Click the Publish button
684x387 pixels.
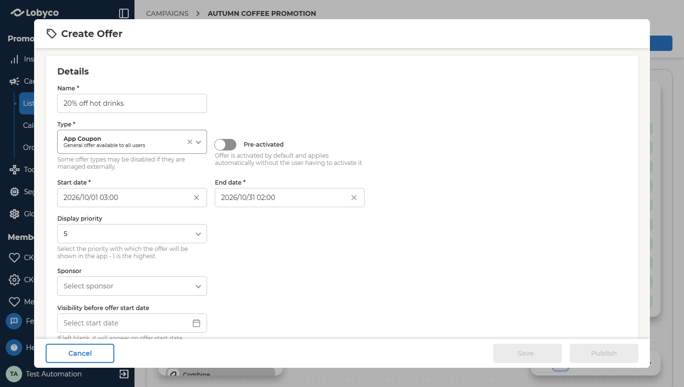point(604,353)
